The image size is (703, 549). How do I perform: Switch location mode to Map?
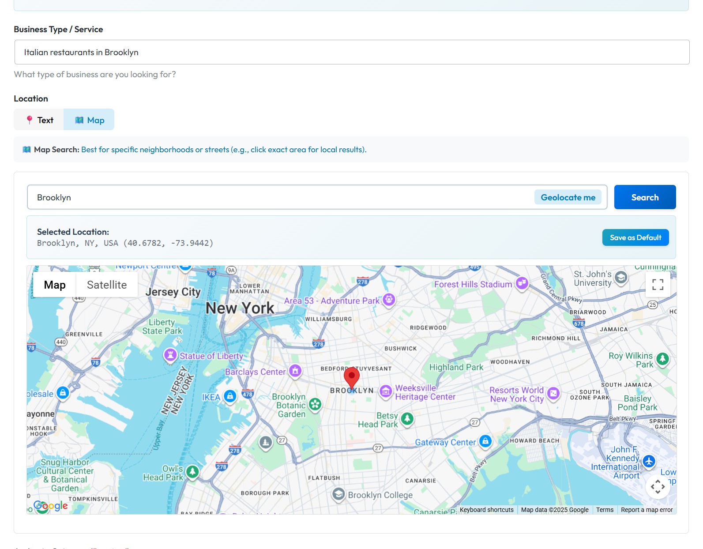pos(89,120)
